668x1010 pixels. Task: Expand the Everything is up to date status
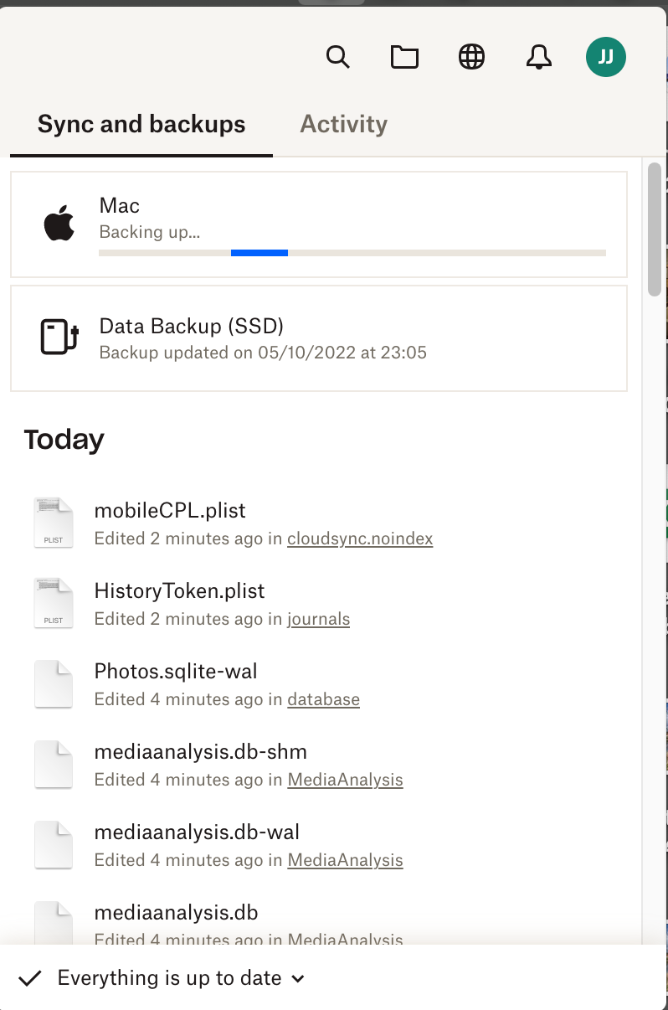297,977
